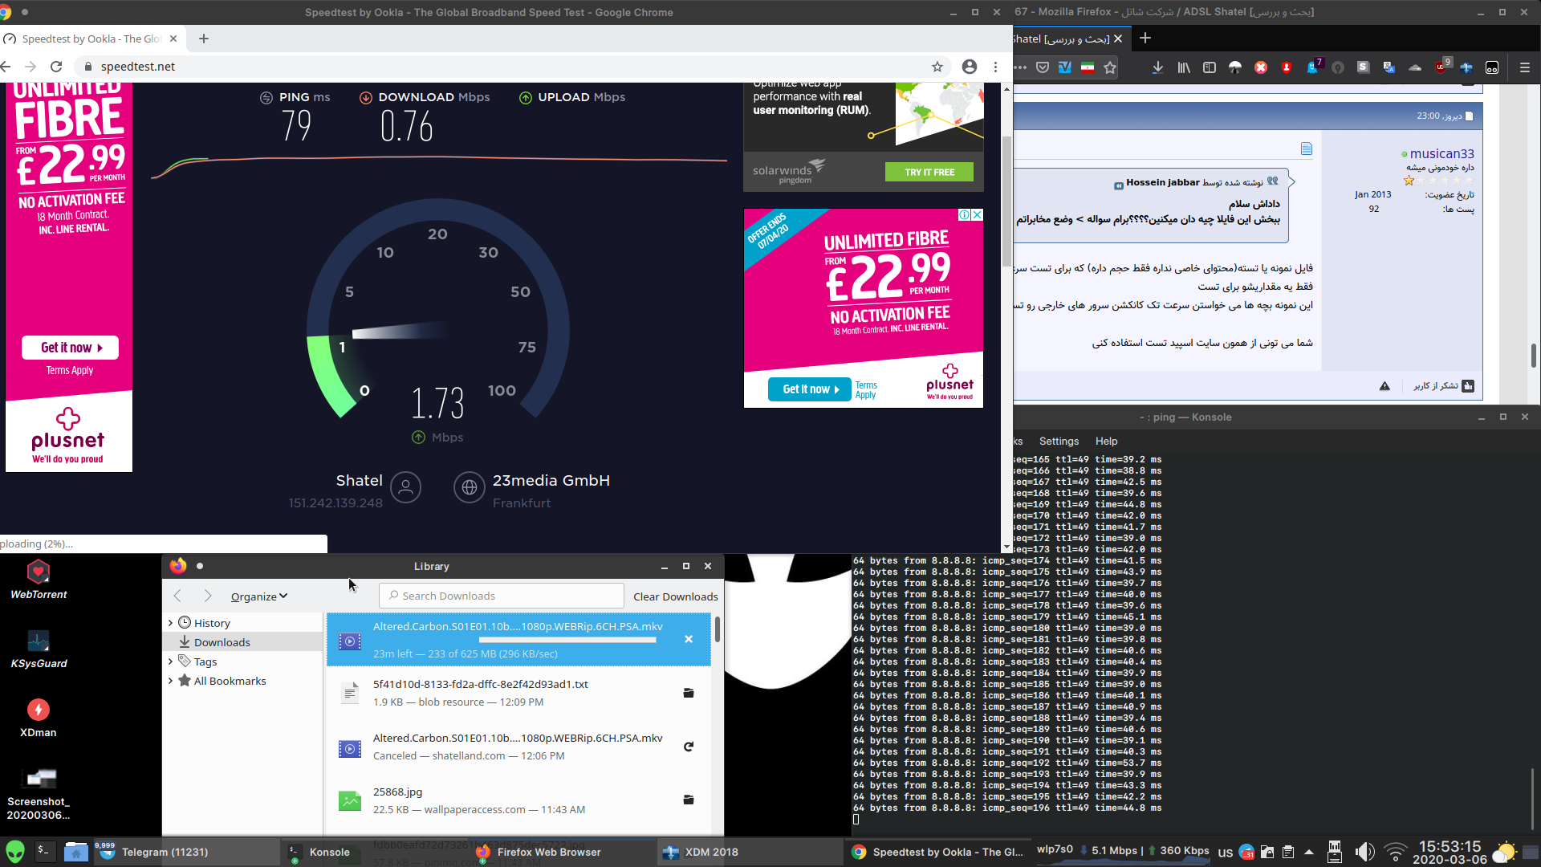The image size is (1541, 867).
Task: Click the volume tray icon
Action: pos(1364,852)
